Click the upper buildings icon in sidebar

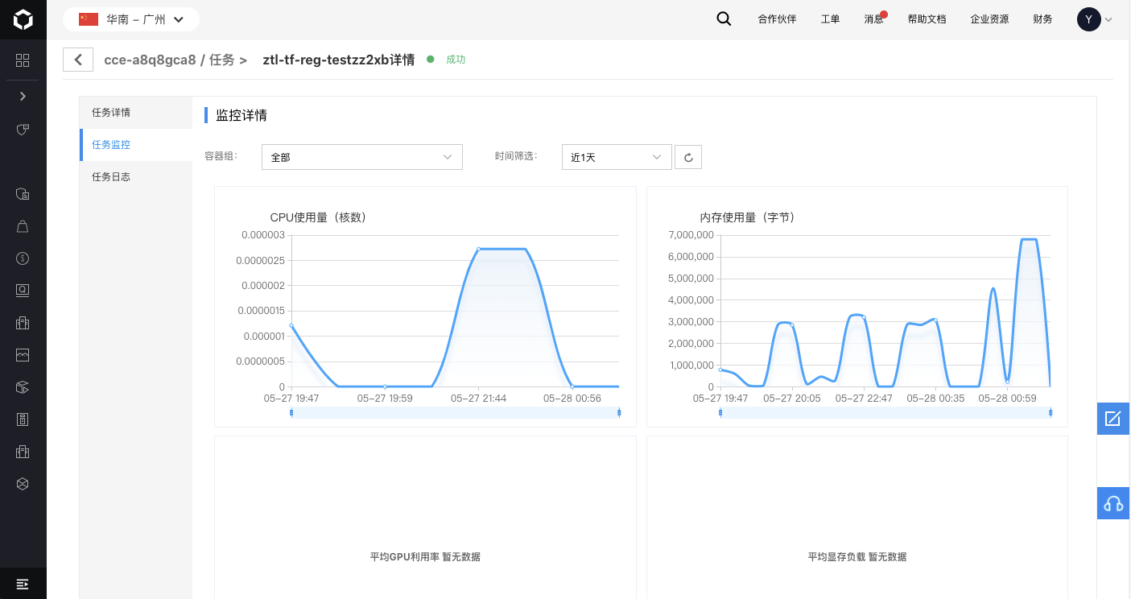[x=23, y=323]
